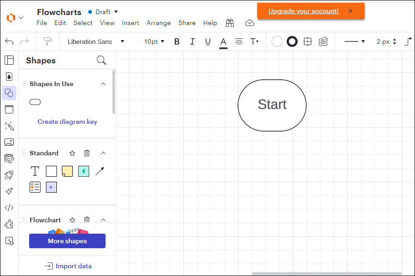The height and width of the screenshot is (276, 415).
Task: Select the arrow line shape
Action: point(100,171)
